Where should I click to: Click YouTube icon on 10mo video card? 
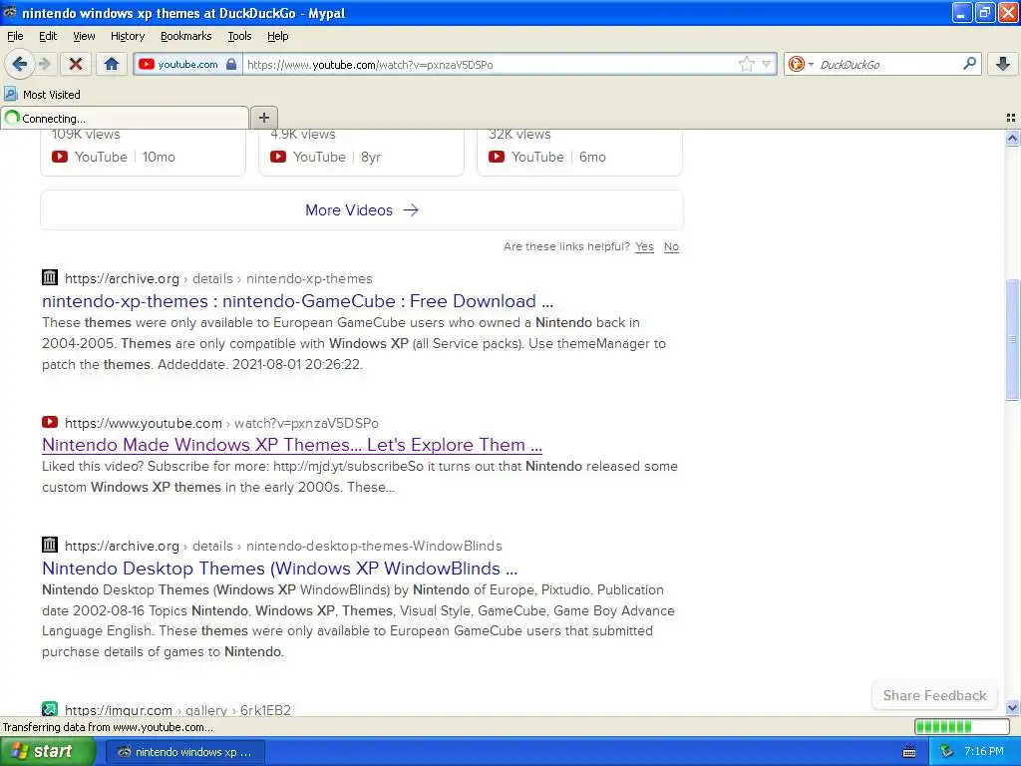tap(59, 157)
